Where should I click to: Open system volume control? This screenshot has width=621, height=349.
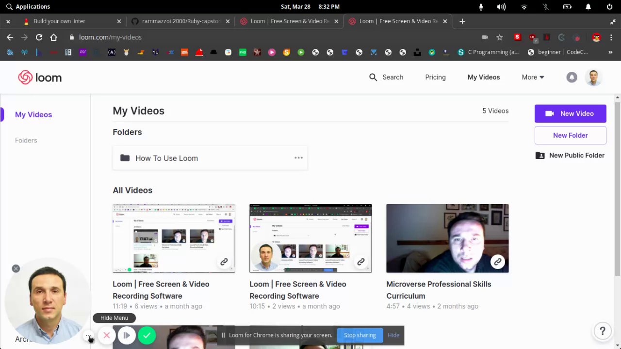pos(501,7)
